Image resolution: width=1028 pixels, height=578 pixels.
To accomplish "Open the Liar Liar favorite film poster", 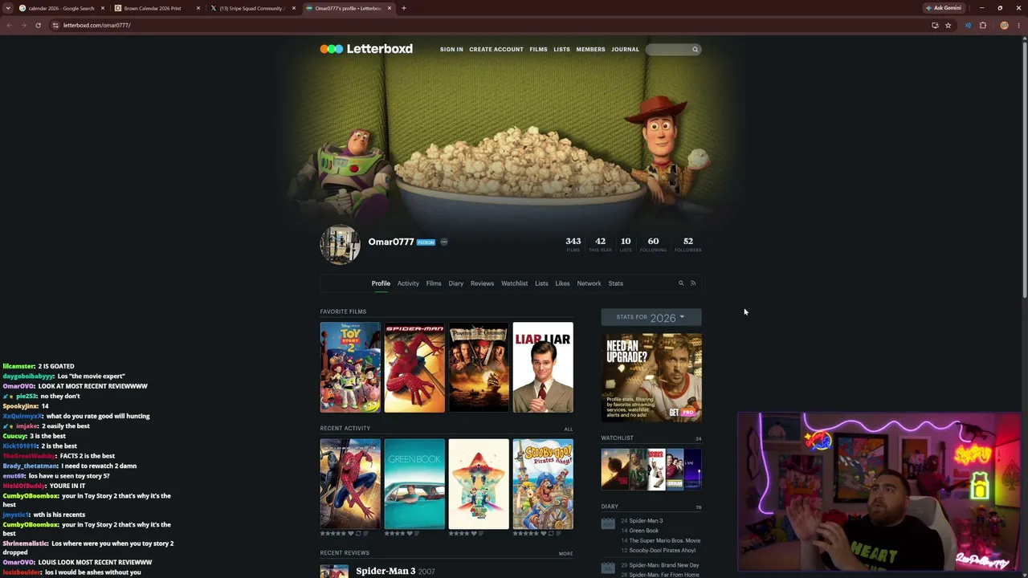I will [543, 367].
